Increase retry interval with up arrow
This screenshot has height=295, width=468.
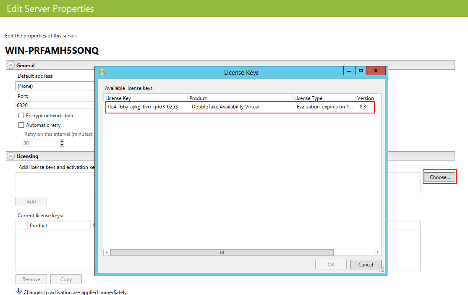pyautogui.click(x=62, y=141)
